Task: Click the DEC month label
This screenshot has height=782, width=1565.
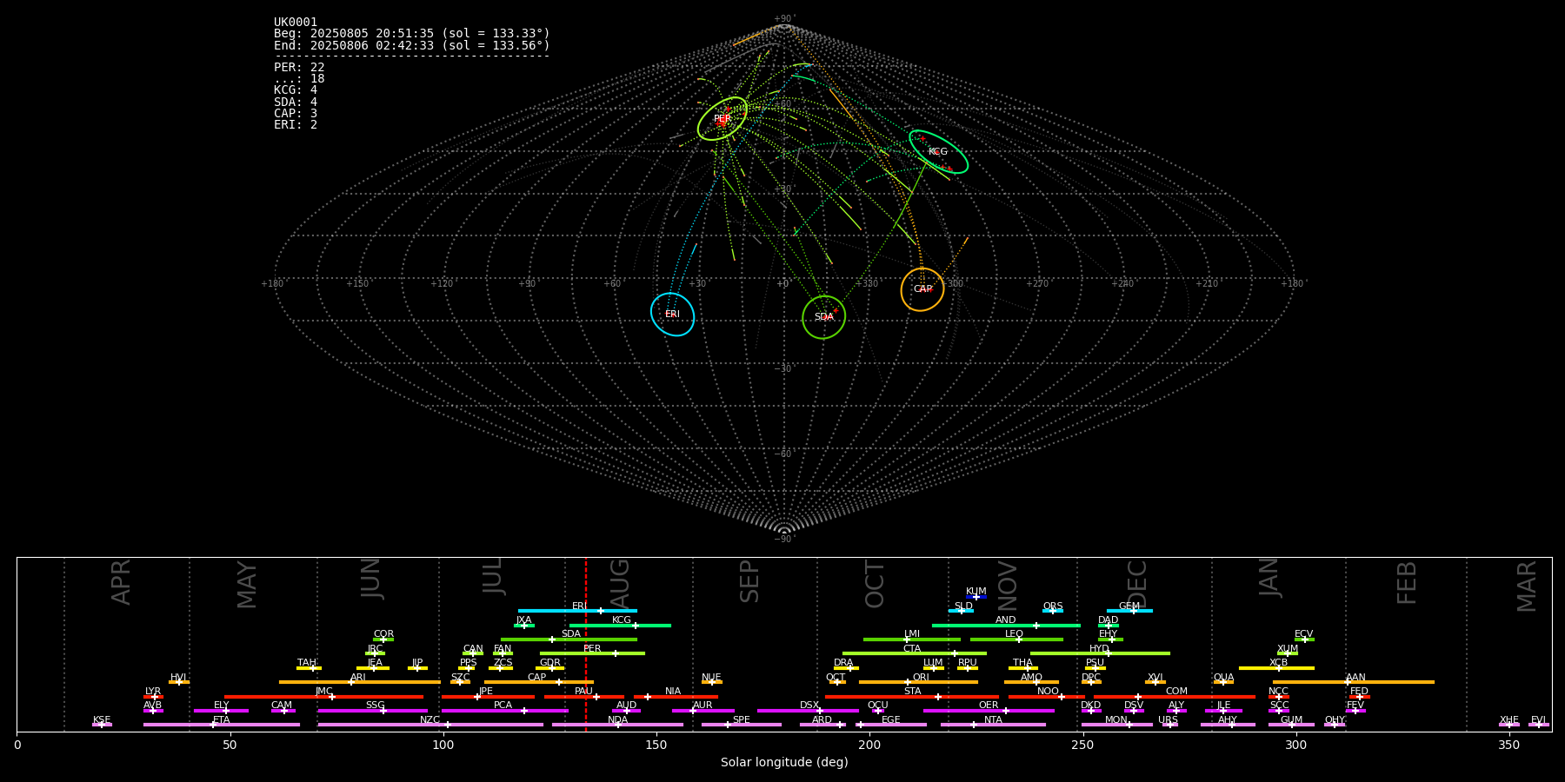Action: coord(1136,583)
